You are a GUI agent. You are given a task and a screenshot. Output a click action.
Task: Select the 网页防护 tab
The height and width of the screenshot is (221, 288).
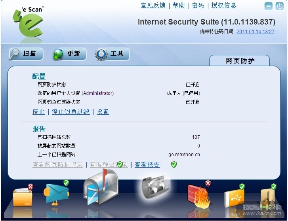[x=240, y=61]
